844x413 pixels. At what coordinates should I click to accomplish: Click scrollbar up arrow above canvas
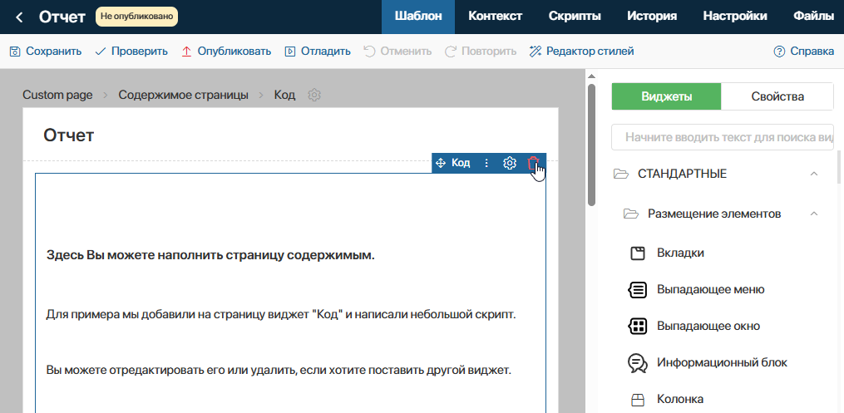pyautogui.click(x=591, y=76)
